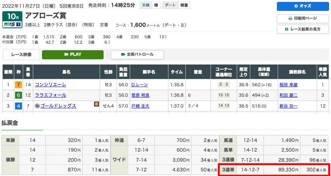Click the ワイド payout label
The height and width of the screenshot is (176, 331).
coord(119,160)
